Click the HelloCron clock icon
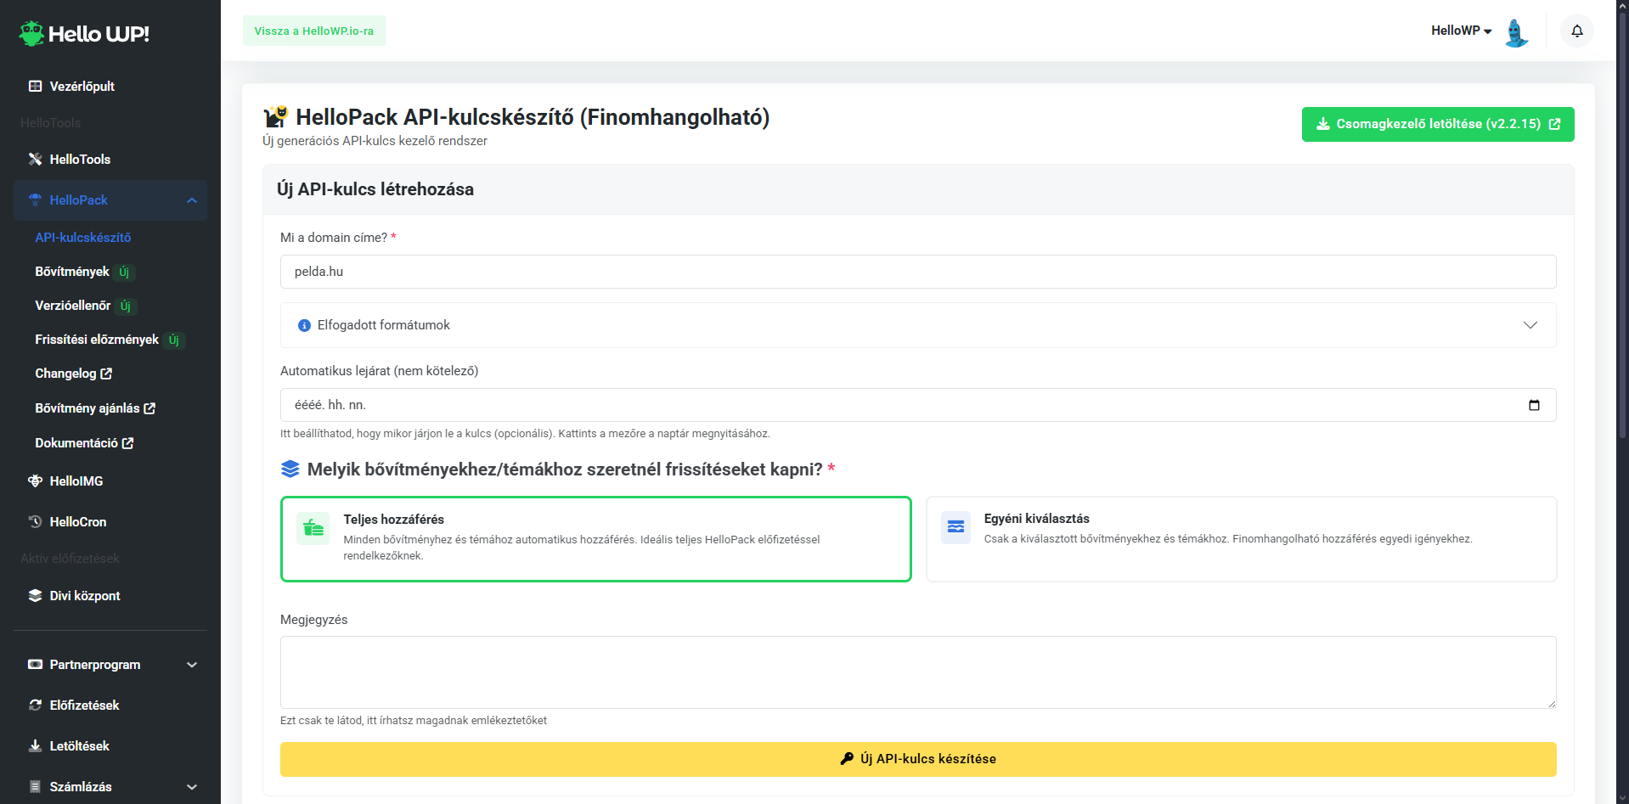The width and height of the screenshot is (1629, 804). [35, 522]
